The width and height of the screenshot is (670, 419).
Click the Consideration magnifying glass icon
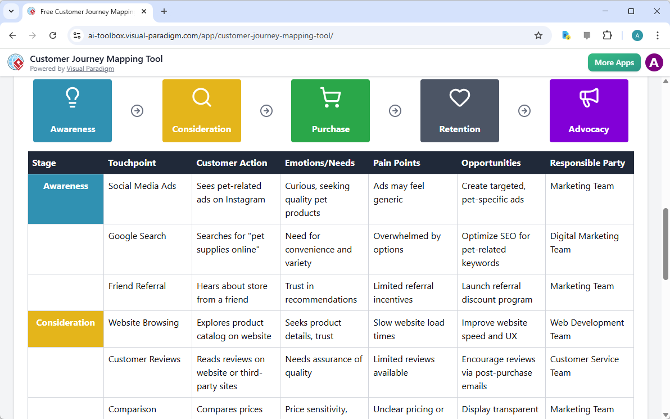201,98
